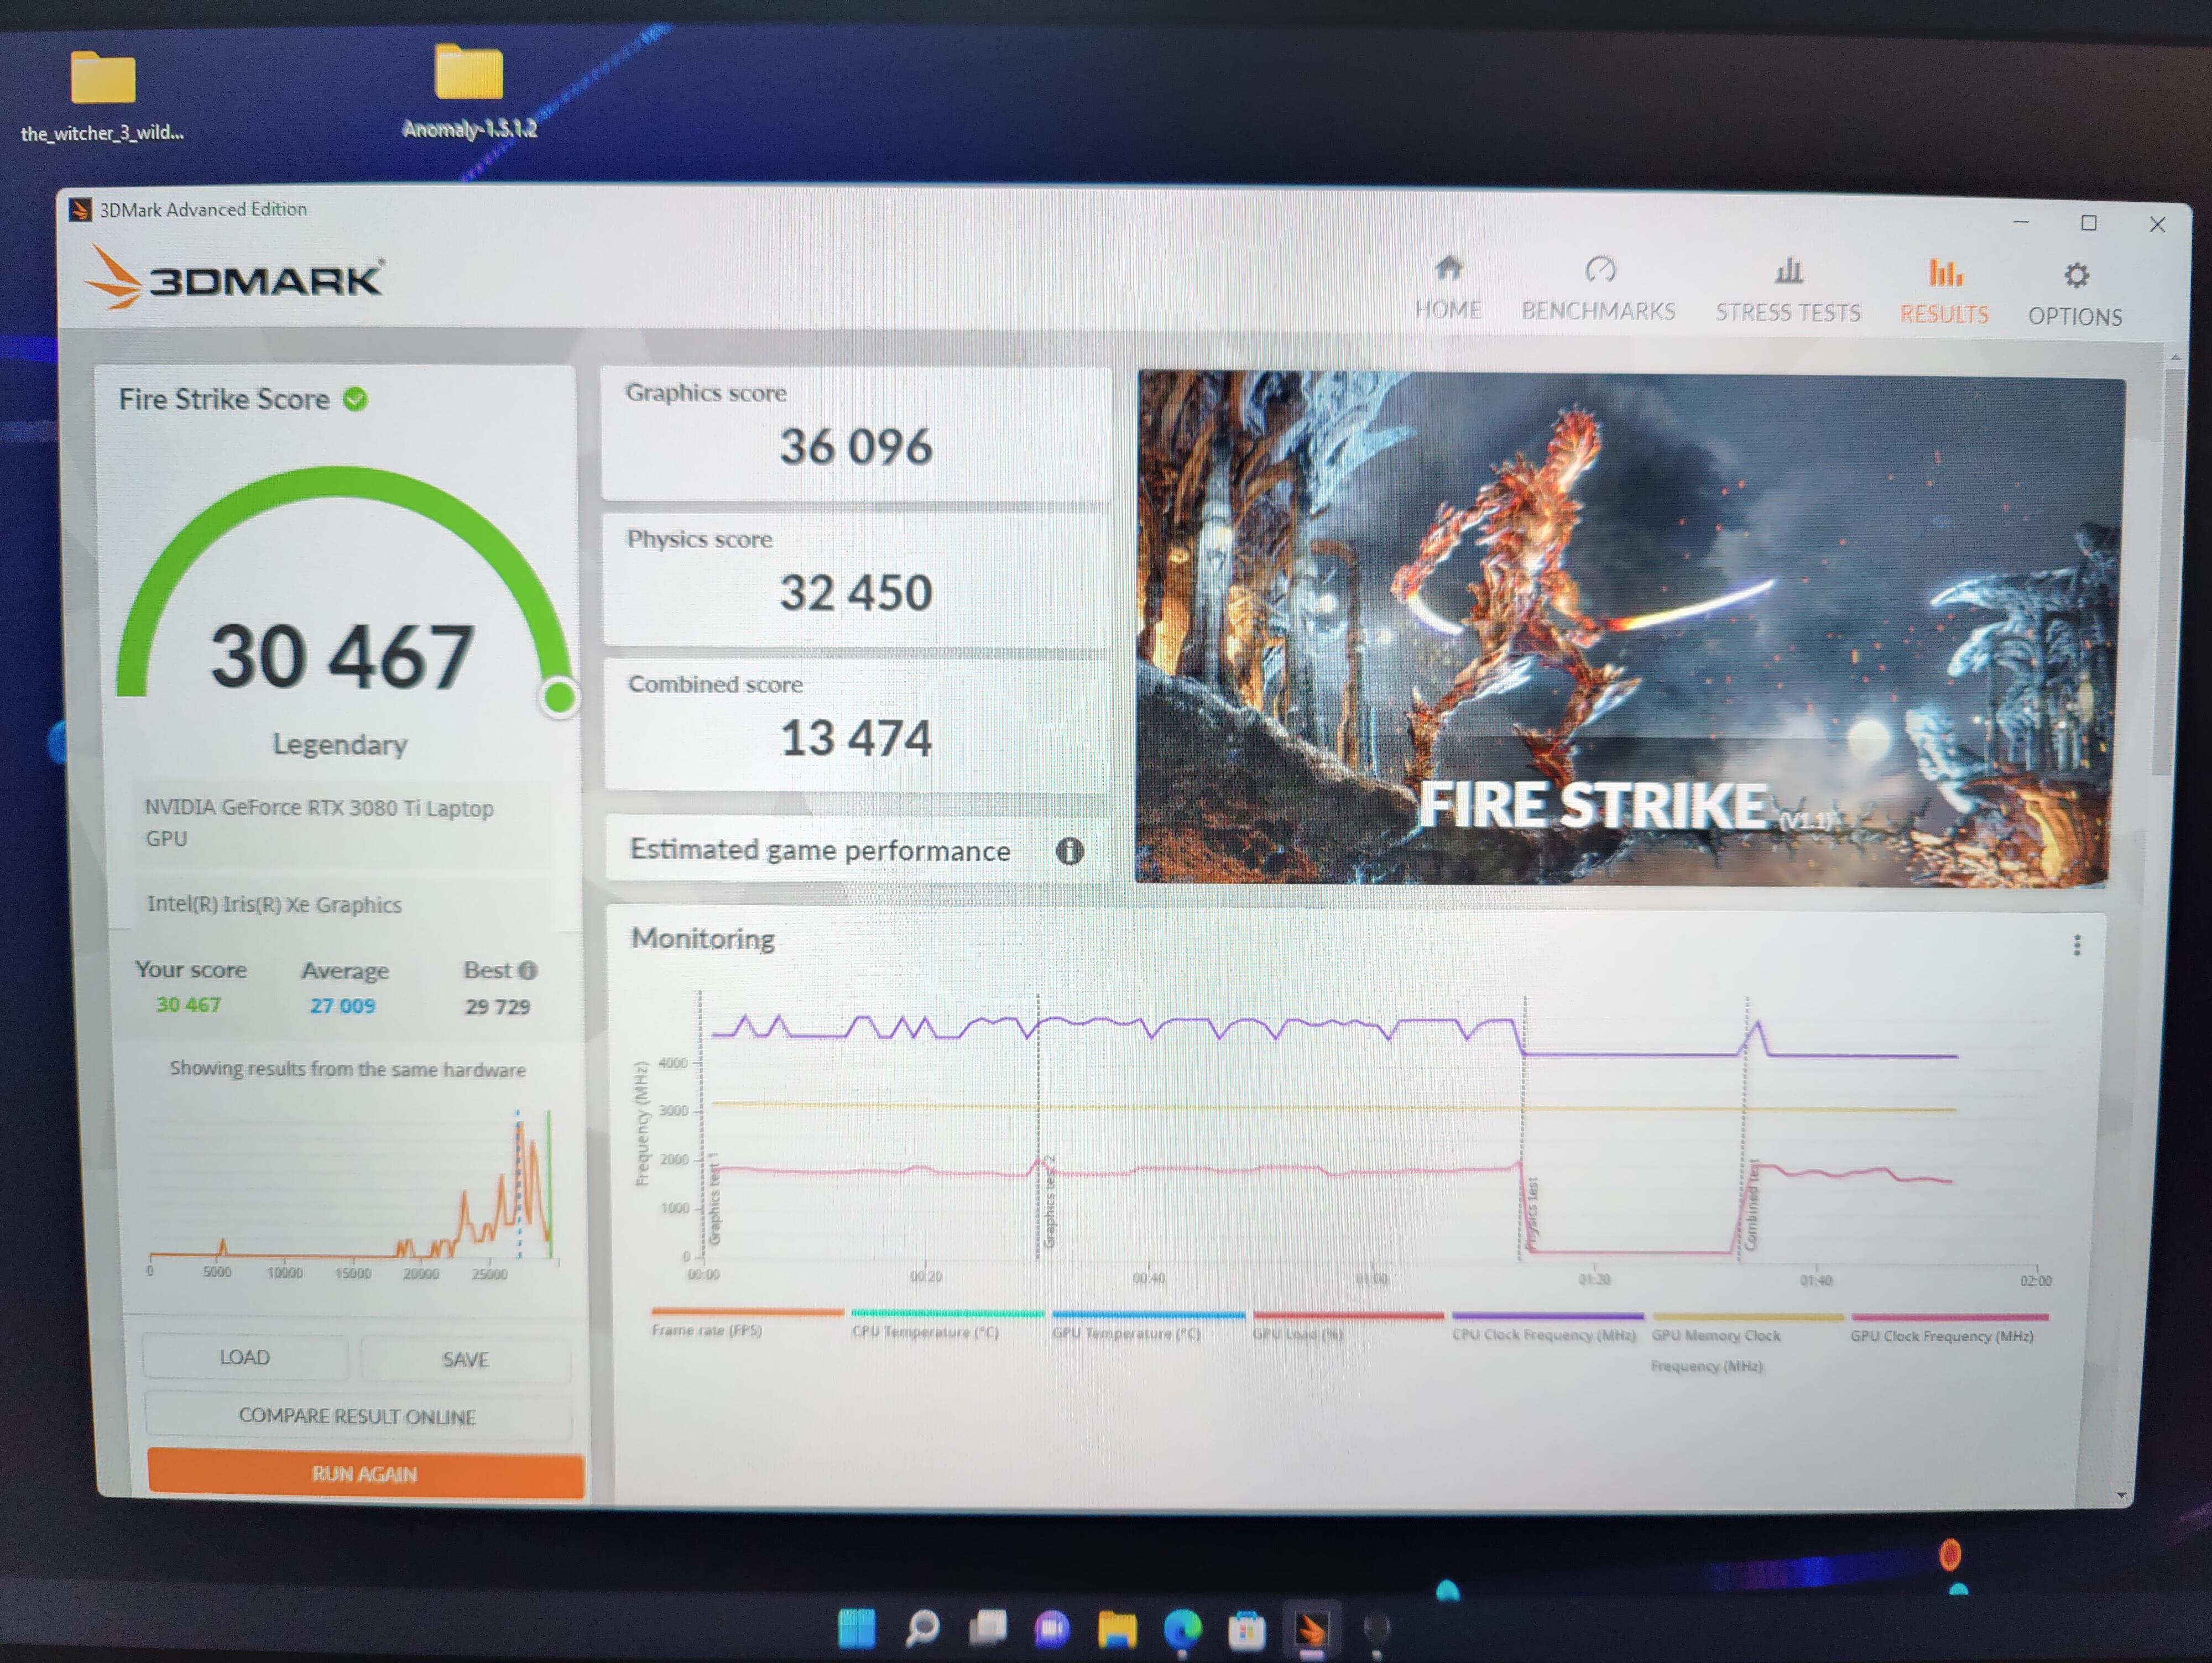Toggle Frame rate (FPS) legend in Monitoring
2212x1663 pixels.
click(707, 1330)
